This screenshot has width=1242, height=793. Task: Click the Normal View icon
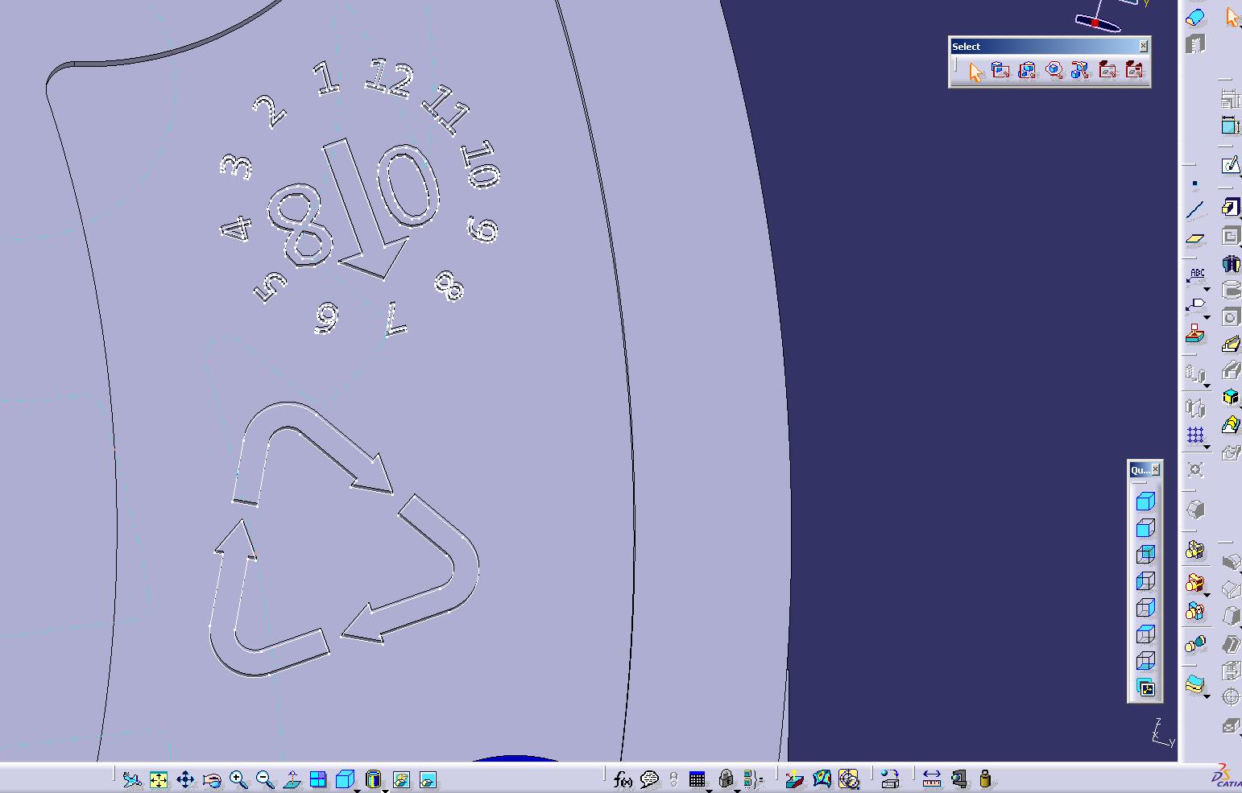[x=292, y=779]
